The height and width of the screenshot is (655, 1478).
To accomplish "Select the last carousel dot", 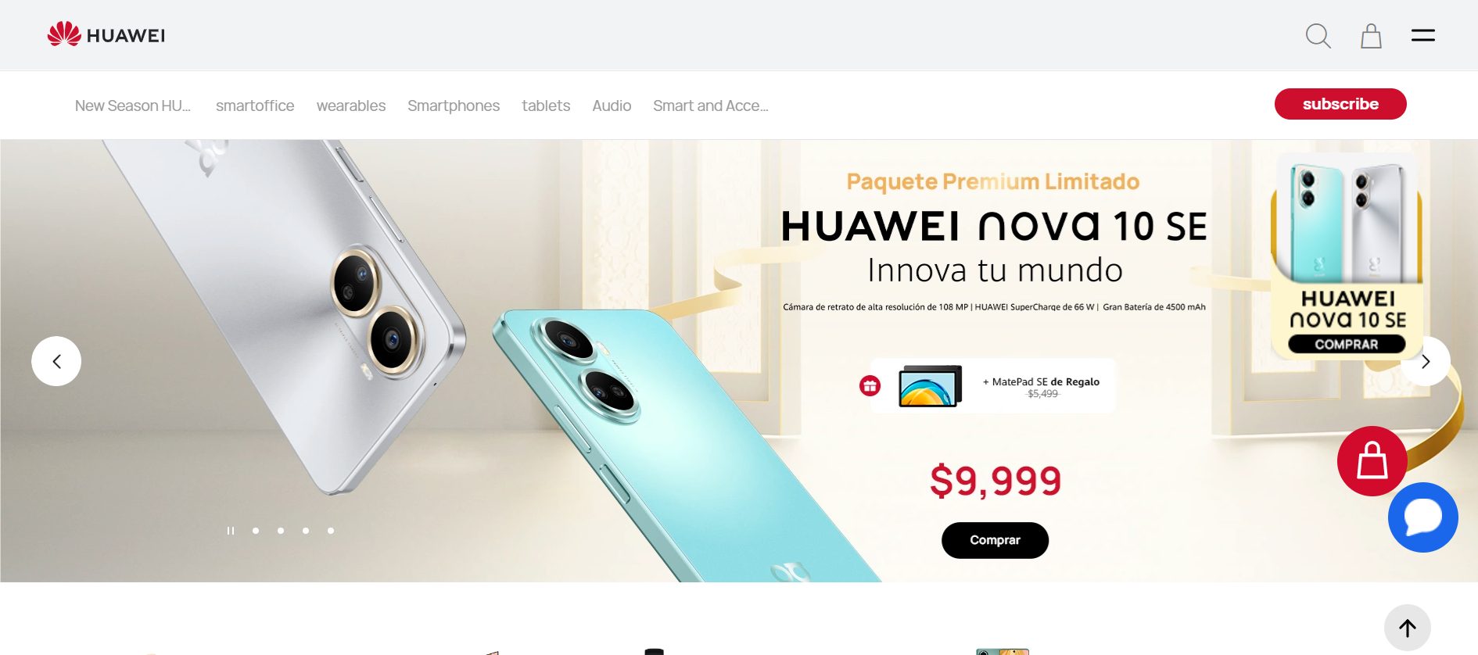I will tap(331, 531).
